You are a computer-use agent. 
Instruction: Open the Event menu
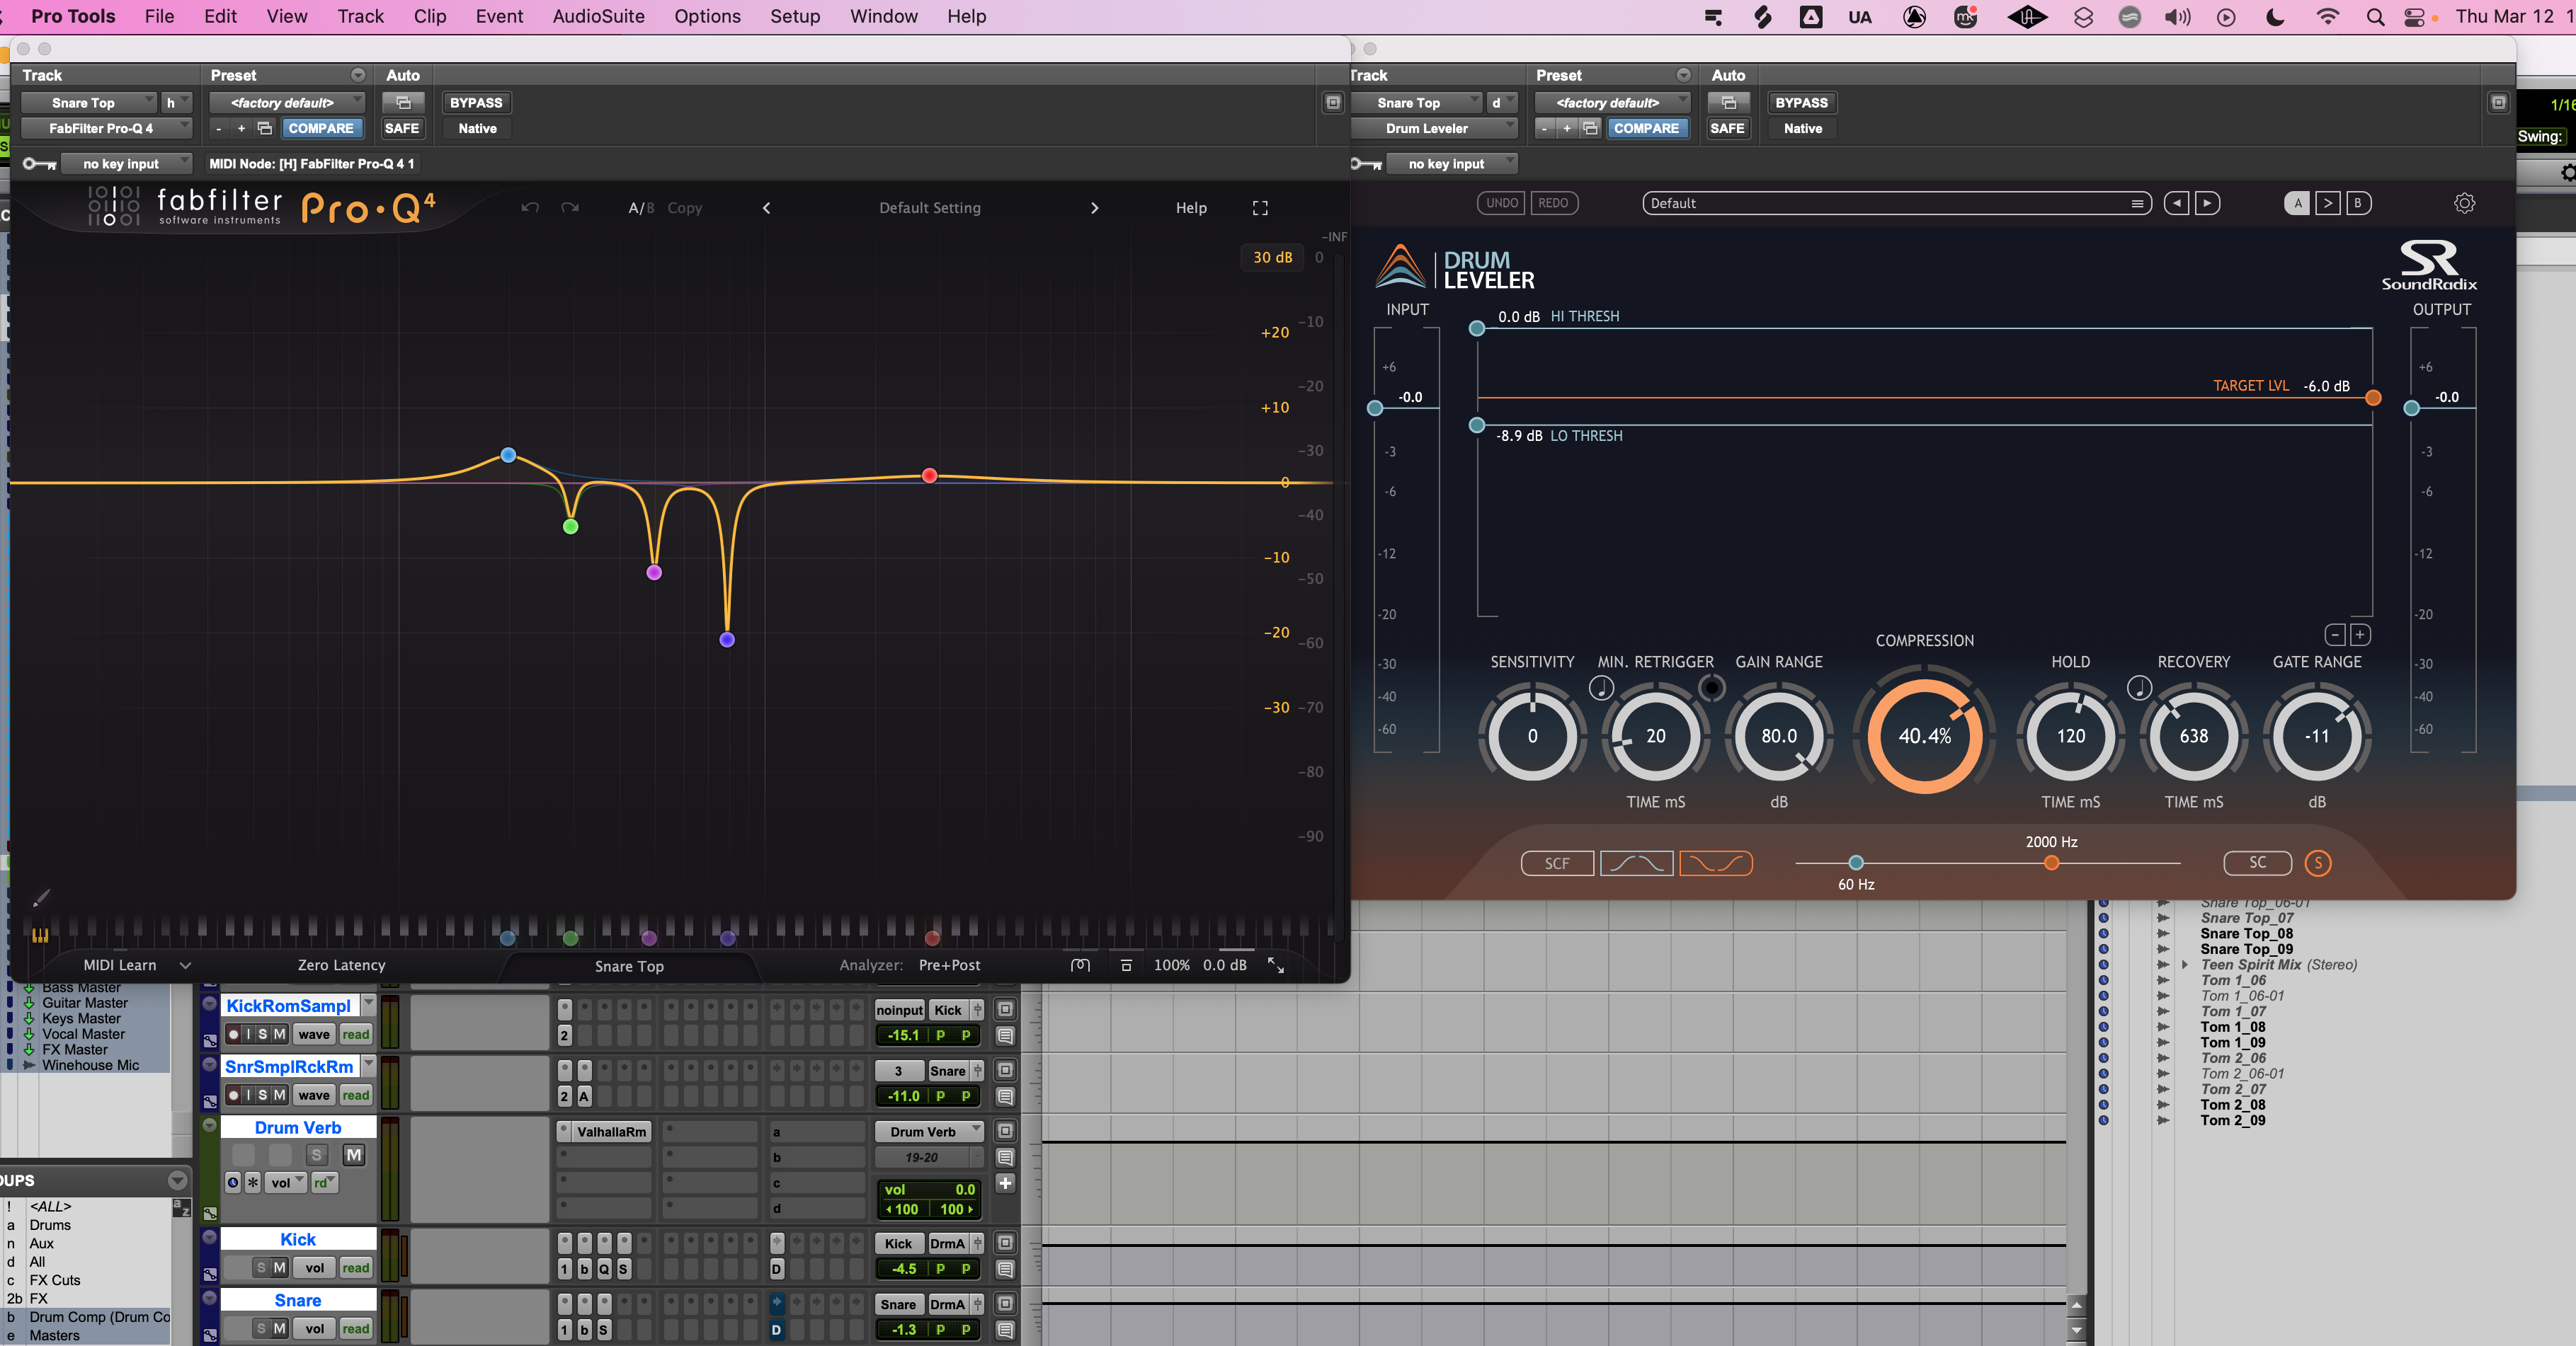click(499, 17)
